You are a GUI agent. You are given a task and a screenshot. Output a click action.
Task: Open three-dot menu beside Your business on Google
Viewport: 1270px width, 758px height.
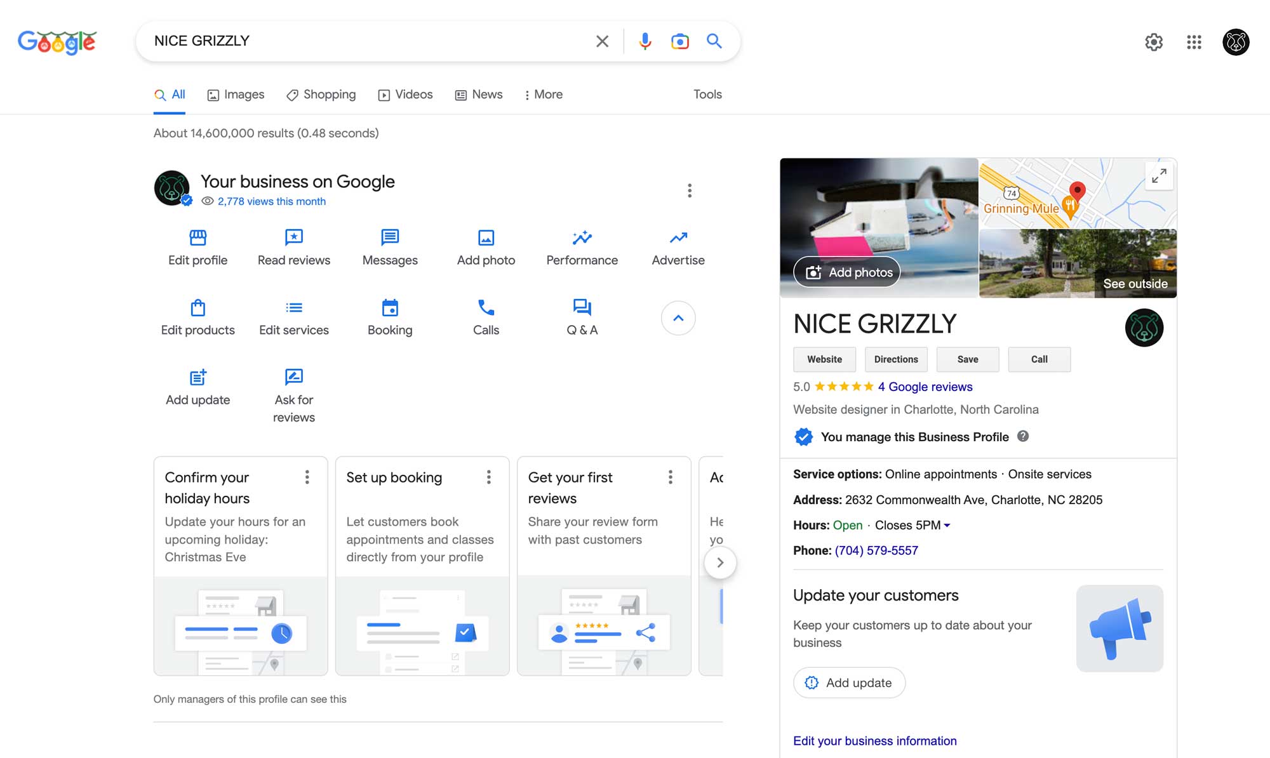(690, 190)
